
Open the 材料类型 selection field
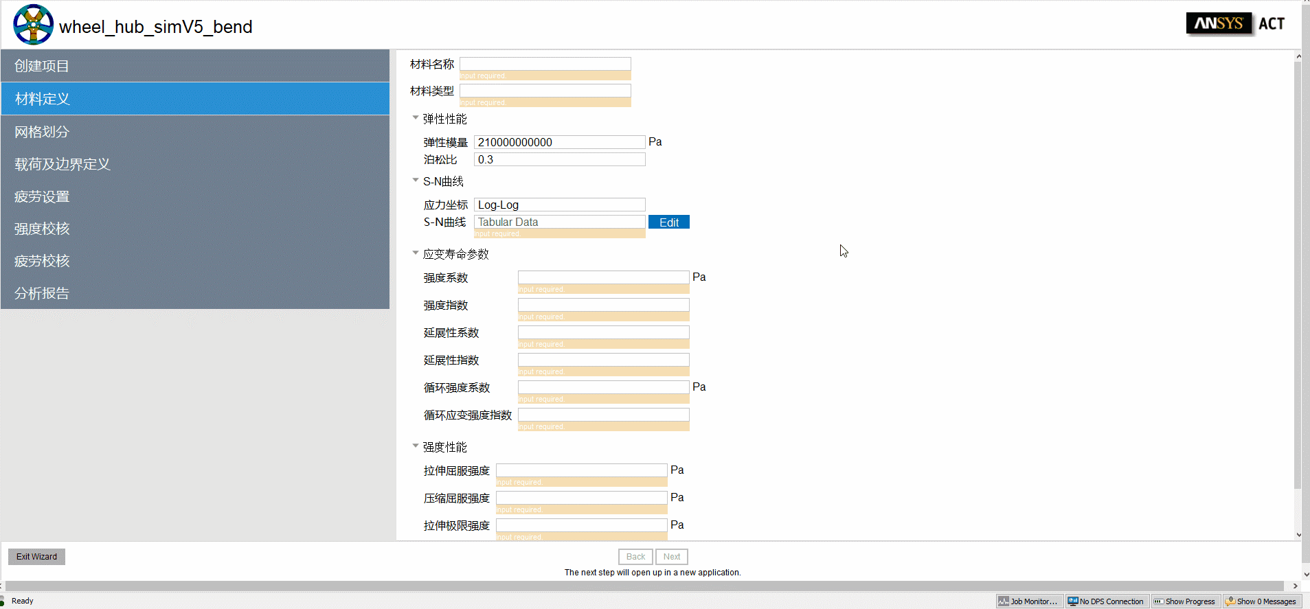point(545,91)
